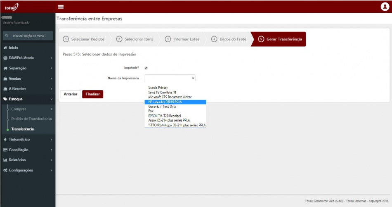
Task: Go to step 4 Dados do Frete
Action: point(229,39)
